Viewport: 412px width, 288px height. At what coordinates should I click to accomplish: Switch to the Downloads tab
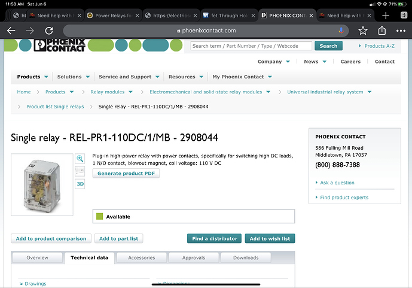coord(245,257)
